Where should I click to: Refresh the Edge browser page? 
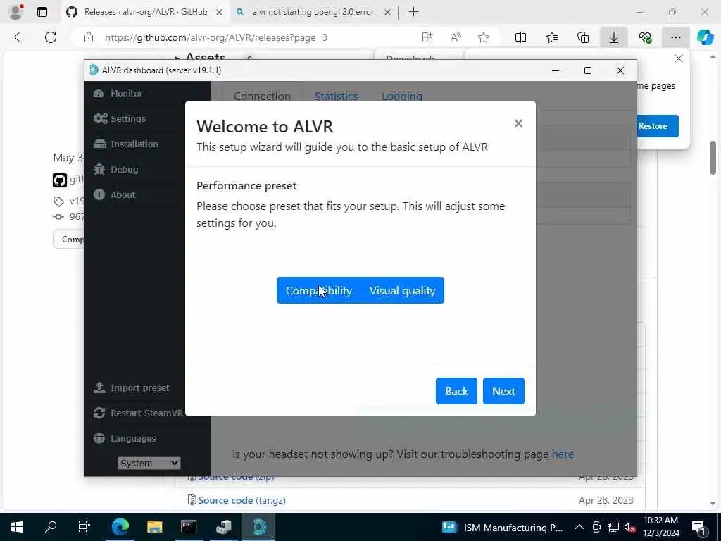click(51, 37)
